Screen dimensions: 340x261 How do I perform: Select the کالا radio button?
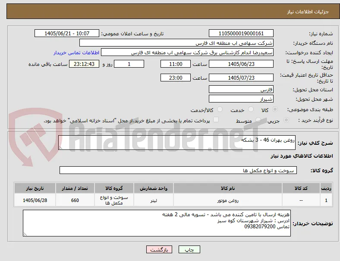pyautogui.click(x=275, y=109)
